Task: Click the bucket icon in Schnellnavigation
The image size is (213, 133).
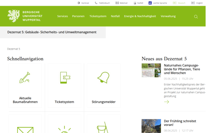Action: tap(103, 127)
